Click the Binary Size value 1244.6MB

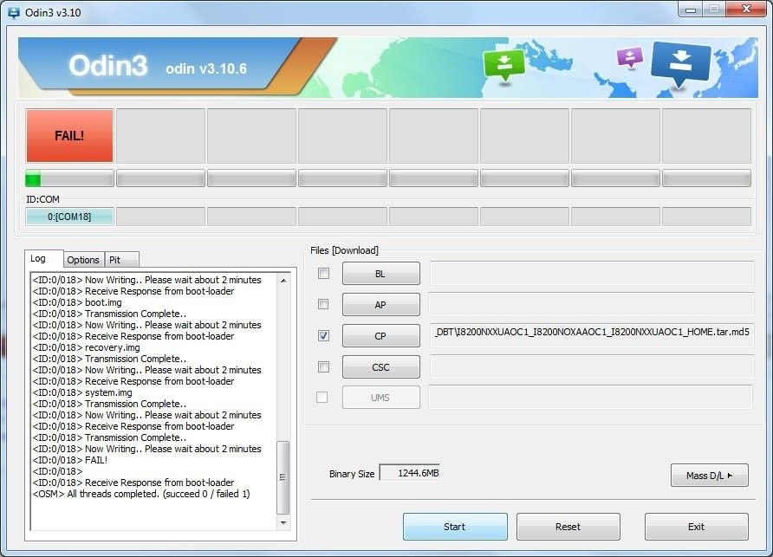[410, 473]
